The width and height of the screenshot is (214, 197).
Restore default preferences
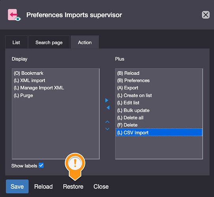73,186
